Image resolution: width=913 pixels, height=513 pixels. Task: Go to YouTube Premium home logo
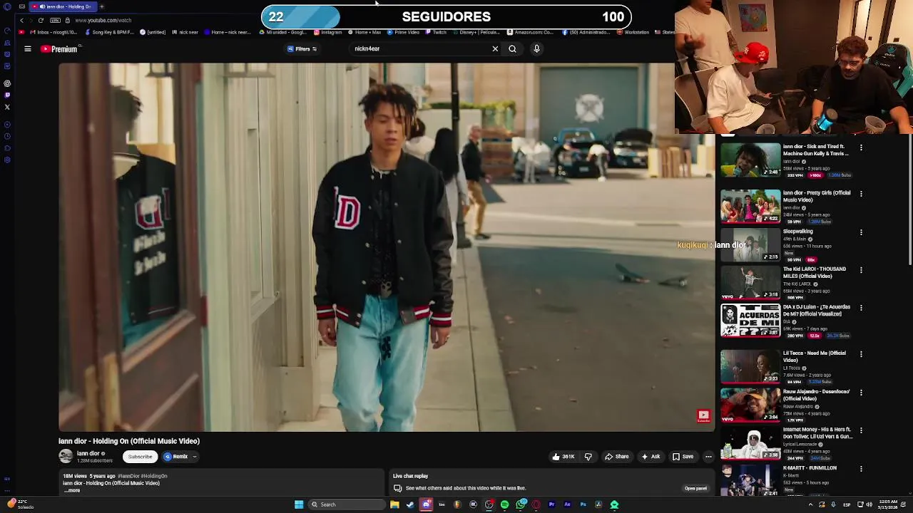(59, 49)
